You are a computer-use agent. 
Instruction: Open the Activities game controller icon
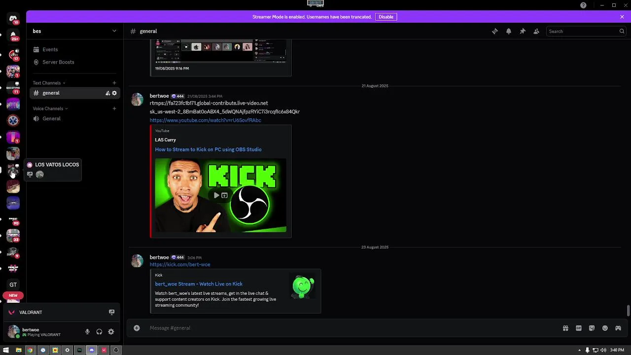(618, 328)
